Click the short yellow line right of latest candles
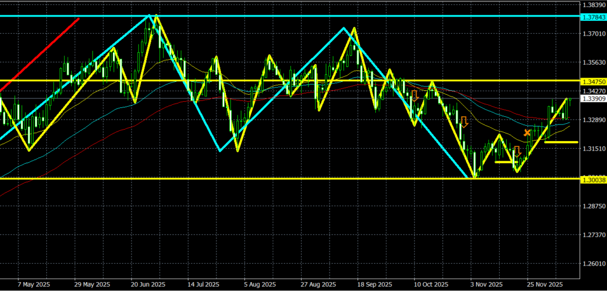This screenshot has height=291, width=607. pyautogui.click(x=561, y=142)
